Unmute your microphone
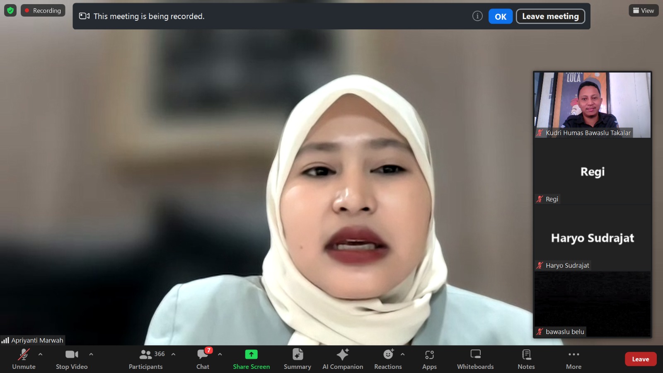The image size is (663, 373). pyautogui.click(x=24, y=359)
